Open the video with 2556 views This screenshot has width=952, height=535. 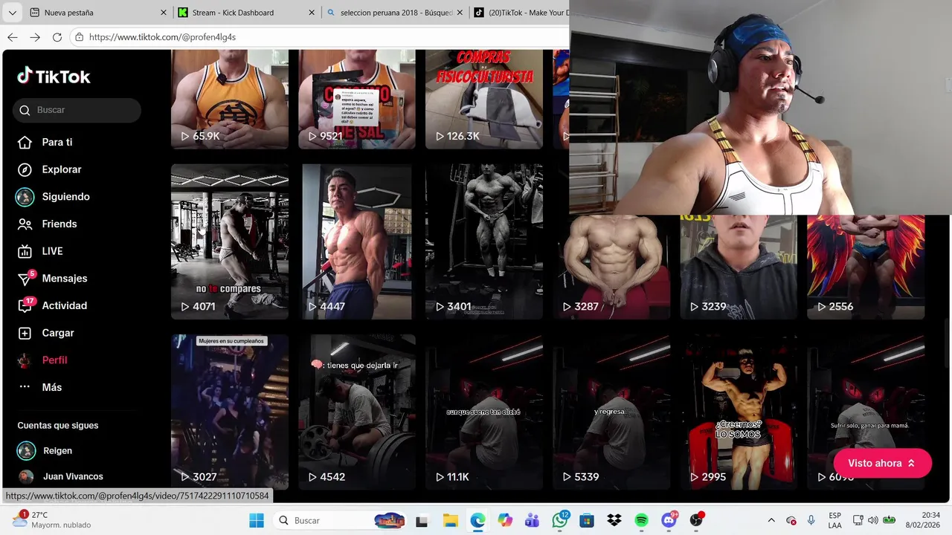(x=866, y=267)
